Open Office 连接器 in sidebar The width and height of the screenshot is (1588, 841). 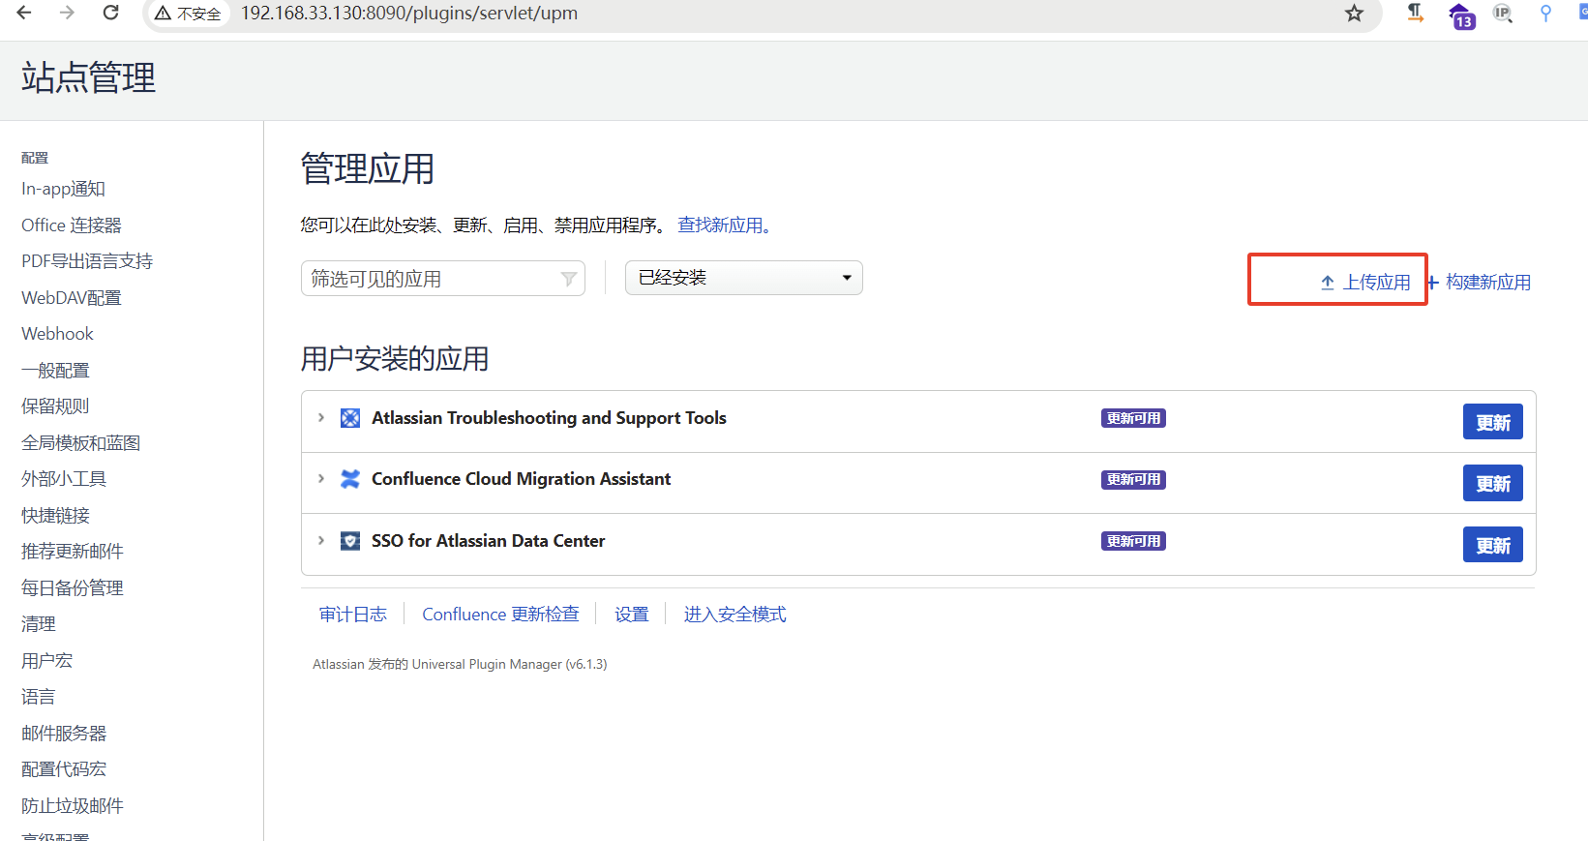coord(72,225)
